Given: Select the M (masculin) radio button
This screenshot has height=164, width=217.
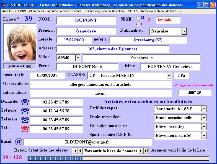Looking at the screenshot, I should pyautogui.click(x=138, y=17).
